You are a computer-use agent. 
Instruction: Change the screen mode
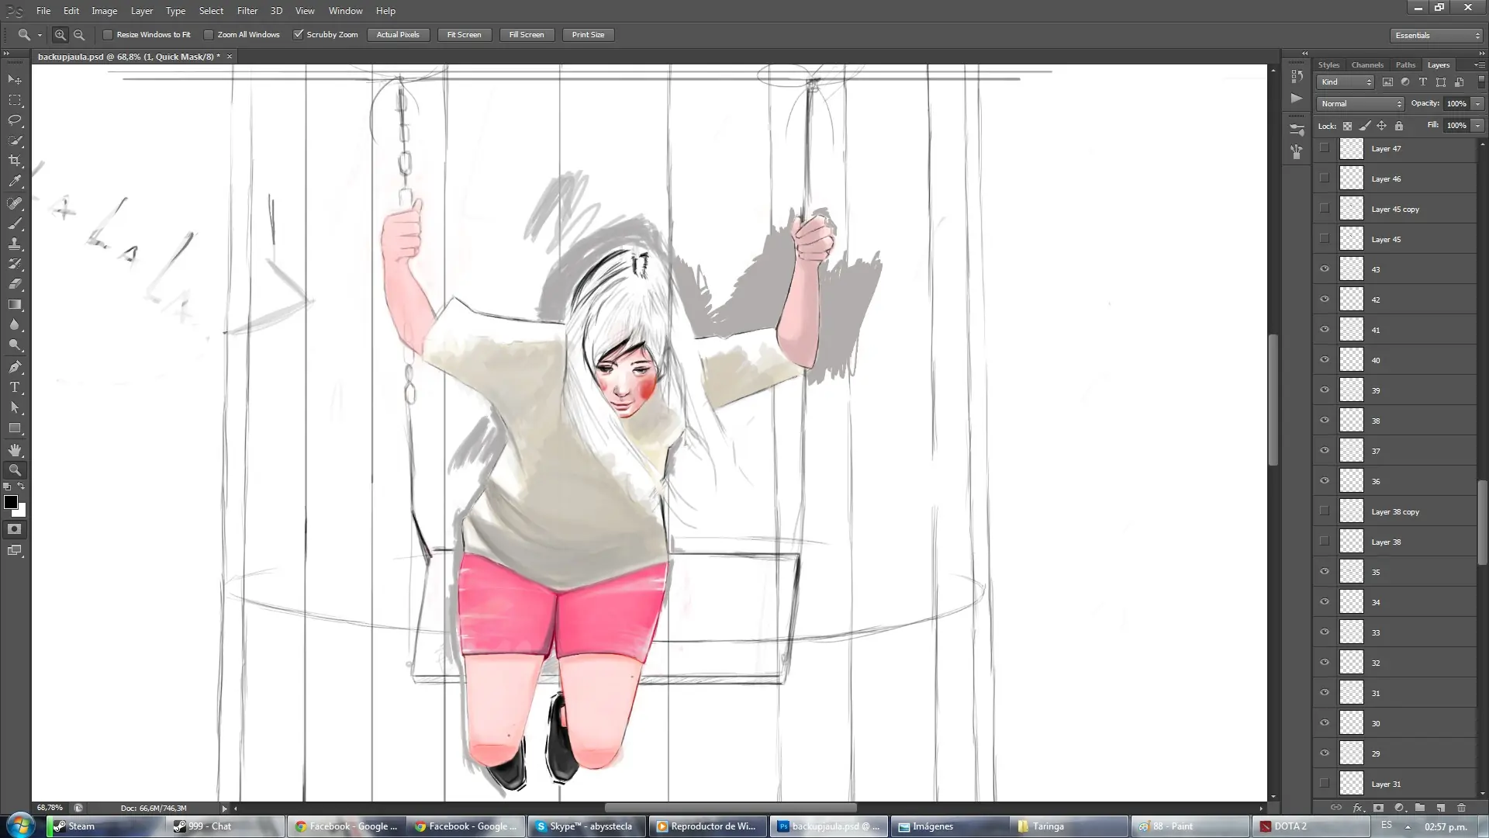point(15,550)
